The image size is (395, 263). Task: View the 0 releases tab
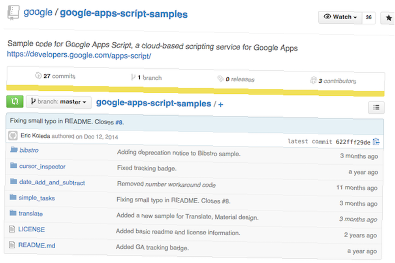click(x=236, y=79)
